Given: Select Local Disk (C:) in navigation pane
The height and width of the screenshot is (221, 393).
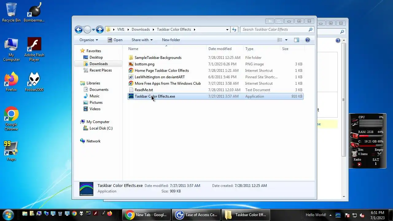Looking at the screenshot, I should point(101,128).
